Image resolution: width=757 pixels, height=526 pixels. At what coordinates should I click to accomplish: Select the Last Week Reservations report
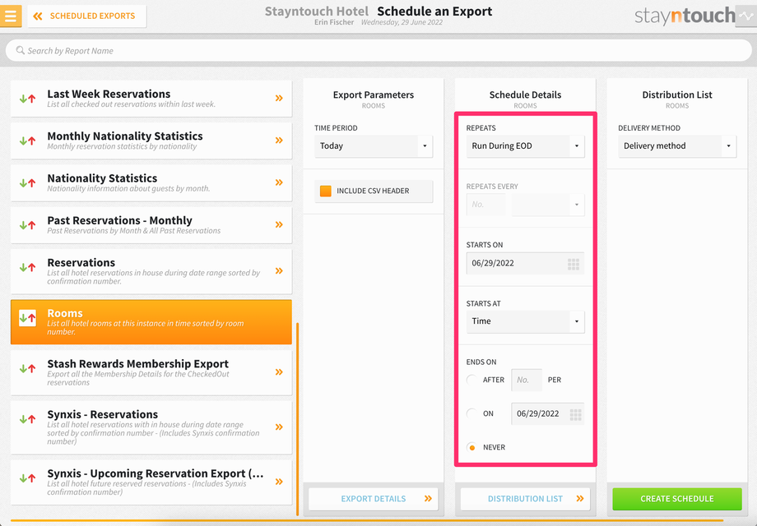(151, 99)
